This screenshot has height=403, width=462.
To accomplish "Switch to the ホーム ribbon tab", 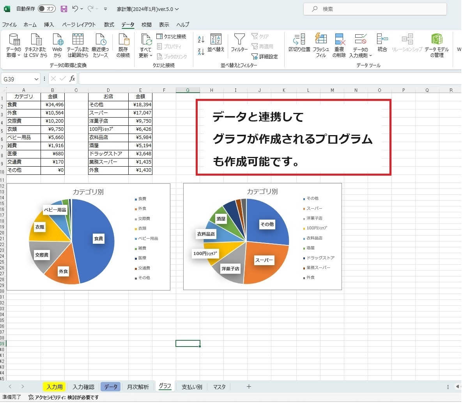I will [x=30, y=25].
